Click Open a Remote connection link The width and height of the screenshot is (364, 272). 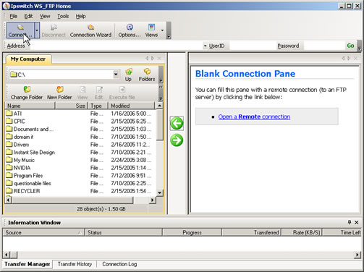pyautogui.click(x=254, y=116)
